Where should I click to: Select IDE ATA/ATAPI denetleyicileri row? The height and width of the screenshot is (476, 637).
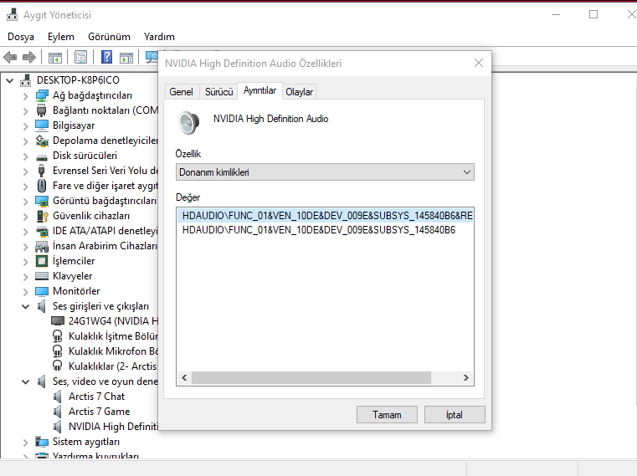(105, 231)
